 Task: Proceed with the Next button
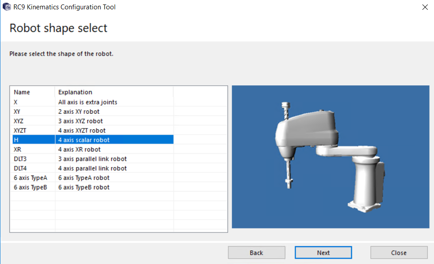(323, 252)
